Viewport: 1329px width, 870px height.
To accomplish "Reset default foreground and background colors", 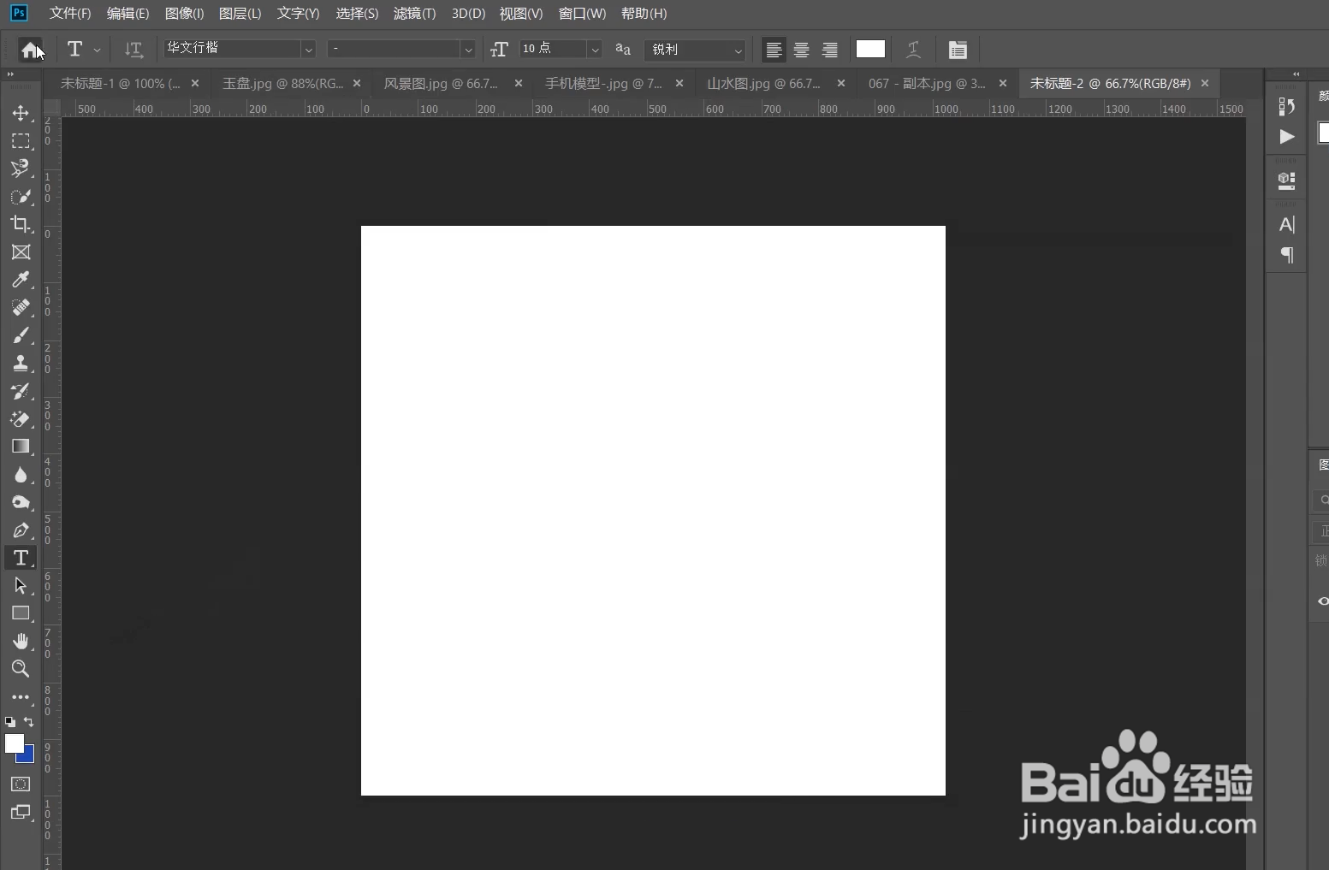I will (9, 722).
